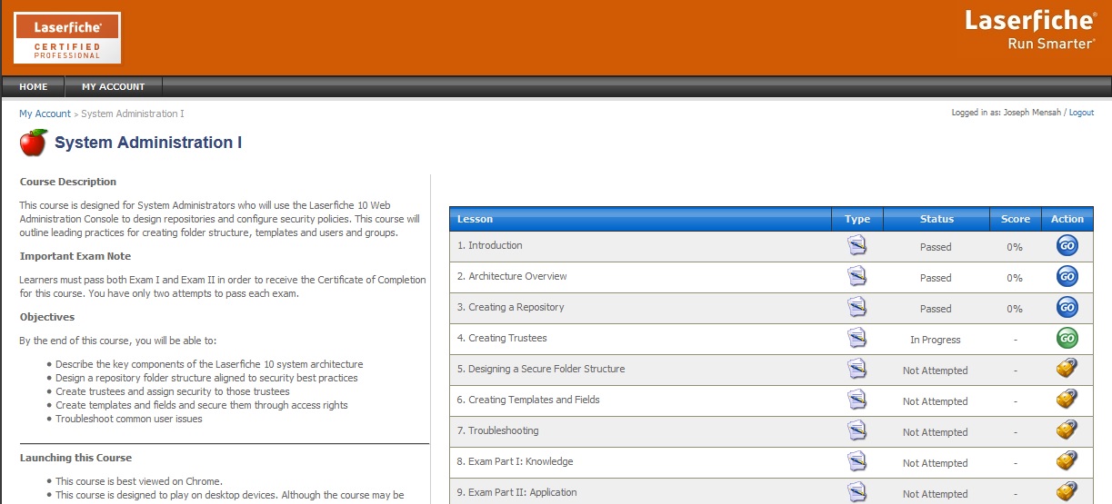Image resolution: width=1112 pixels, height=504 pixels.
Task: Click 'Logged in as: Joseph Mensah' text
Action: click(1007, 113)
